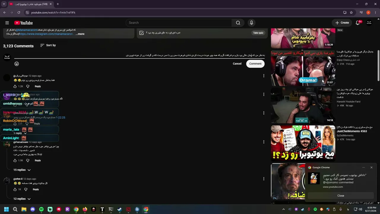The image size is (380, 214).
Task: Dislike the @ParsaEvann comment
Action: 28,160
